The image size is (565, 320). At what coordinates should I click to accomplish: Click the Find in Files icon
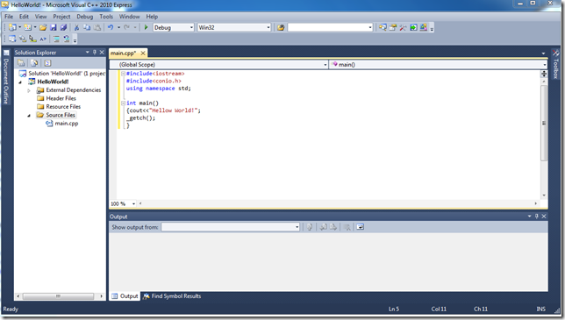(x=281, y=27)
